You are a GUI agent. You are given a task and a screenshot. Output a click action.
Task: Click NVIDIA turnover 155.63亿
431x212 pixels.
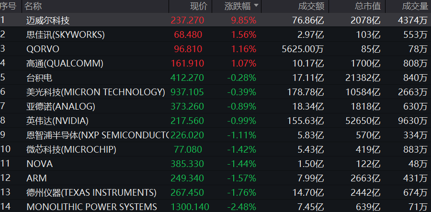tap(306, 121)
